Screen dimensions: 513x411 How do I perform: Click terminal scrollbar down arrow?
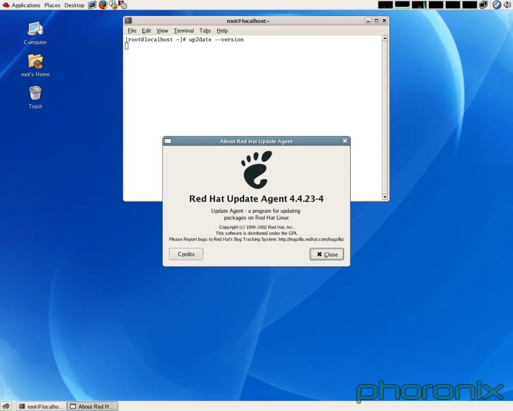click(x=385, y=197)
